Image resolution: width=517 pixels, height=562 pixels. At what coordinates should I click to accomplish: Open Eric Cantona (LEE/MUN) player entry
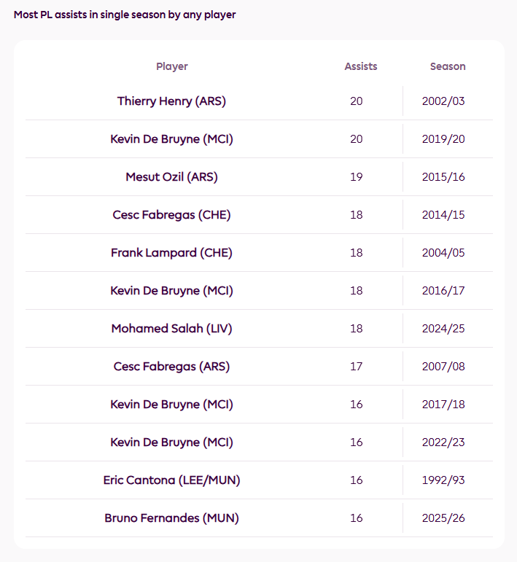coord(171,480)
